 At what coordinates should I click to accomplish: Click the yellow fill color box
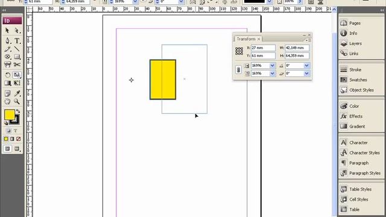(x=10, y=115)
